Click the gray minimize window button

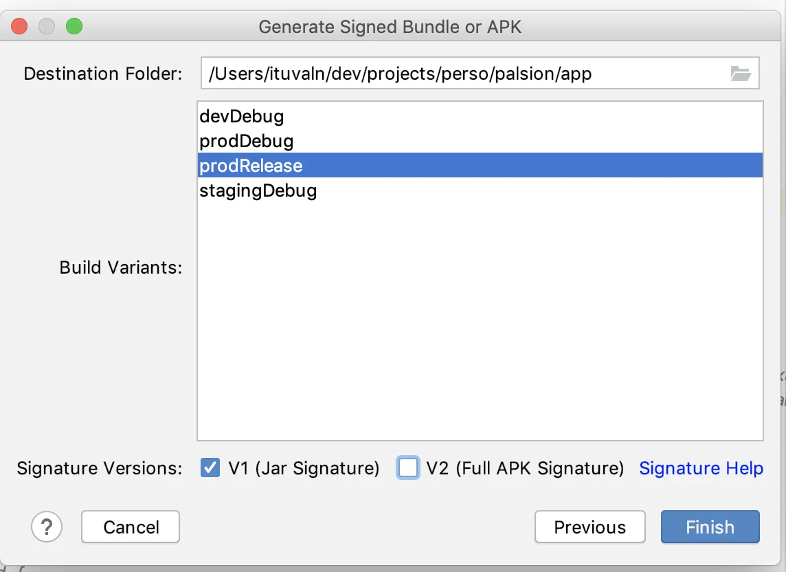pyautogui.click(x=47, y=27)
